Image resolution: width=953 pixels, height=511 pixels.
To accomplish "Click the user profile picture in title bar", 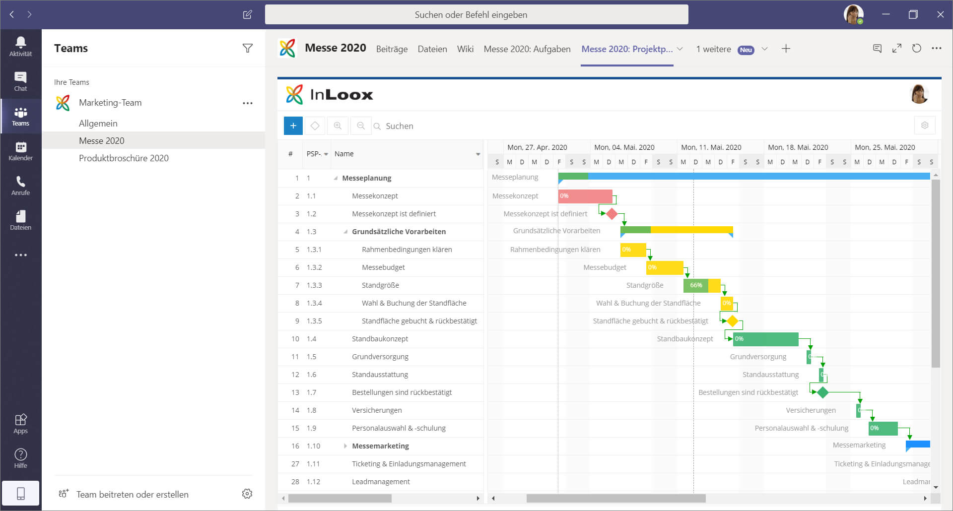I will (853, 14).
